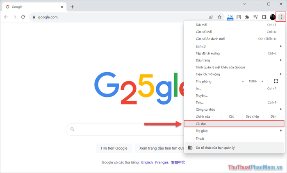Toggle the side panel icon
This screenshot has height=173, width=287.
[264, 17]
